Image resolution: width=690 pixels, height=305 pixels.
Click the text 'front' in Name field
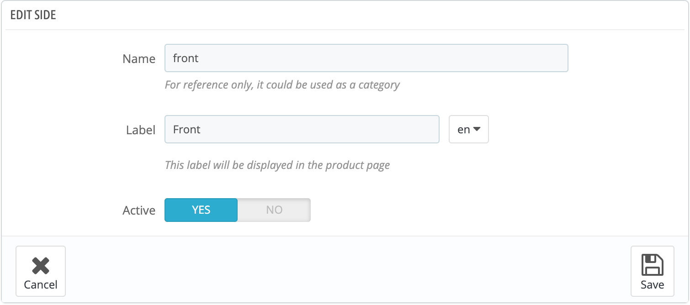tap(186, 58)
